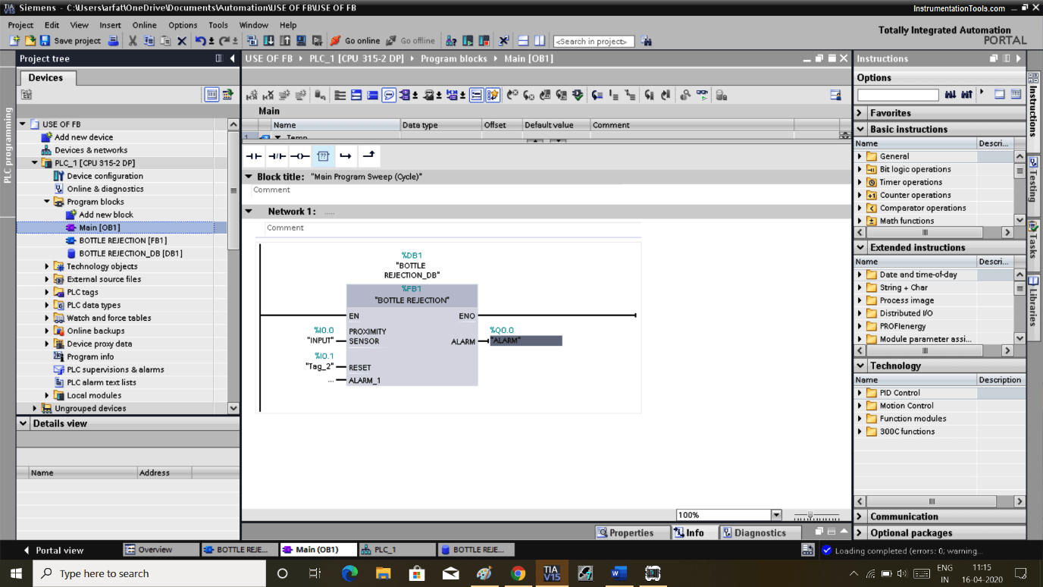Click the Split editor horizontally icon
The height and width of the screenshot is (587, 1043).
[523, 41]
